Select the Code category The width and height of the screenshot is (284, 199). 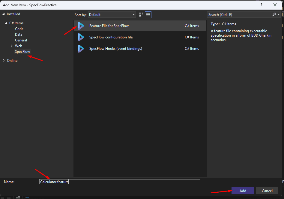[x=19, y=29]
